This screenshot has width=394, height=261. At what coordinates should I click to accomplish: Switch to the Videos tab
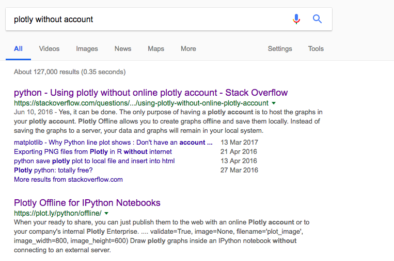pos(49,48)
